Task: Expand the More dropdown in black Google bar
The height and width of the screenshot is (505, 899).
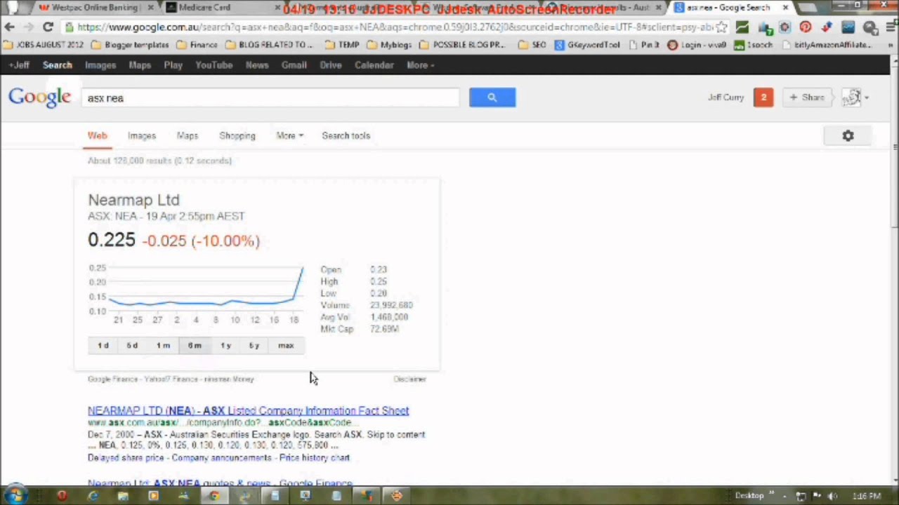Action: coord(420,65)
